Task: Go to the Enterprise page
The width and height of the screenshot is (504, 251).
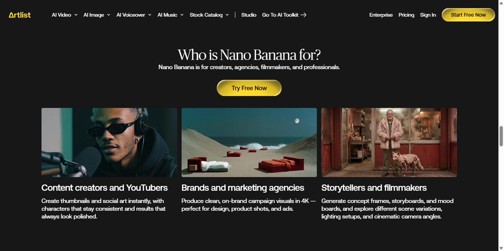Action: [x=381, y=15]
